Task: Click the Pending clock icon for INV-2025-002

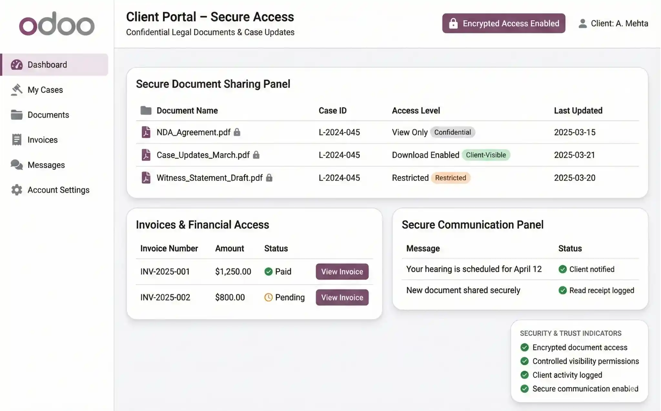Action: pos(268,297)
